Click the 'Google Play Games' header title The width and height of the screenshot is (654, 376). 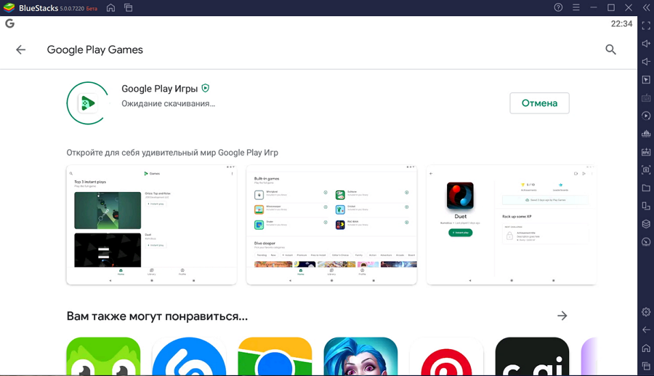tap(94, 49)
